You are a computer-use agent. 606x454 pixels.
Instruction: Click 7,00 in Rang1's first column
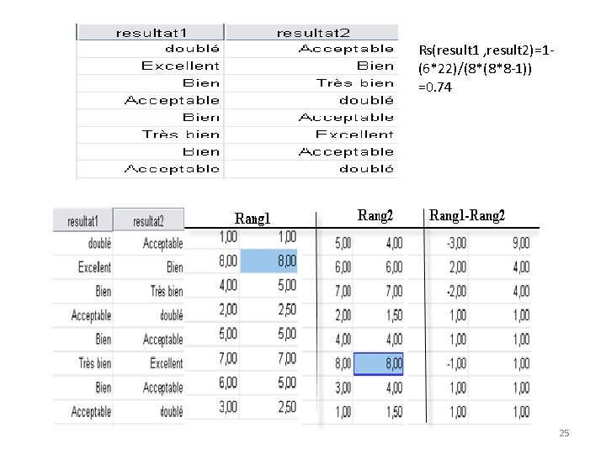pos(228,358)
